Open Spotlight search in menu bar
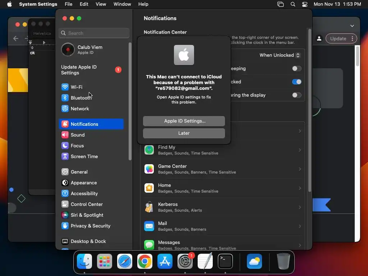 pyautogui.click(x=293, y=4)
